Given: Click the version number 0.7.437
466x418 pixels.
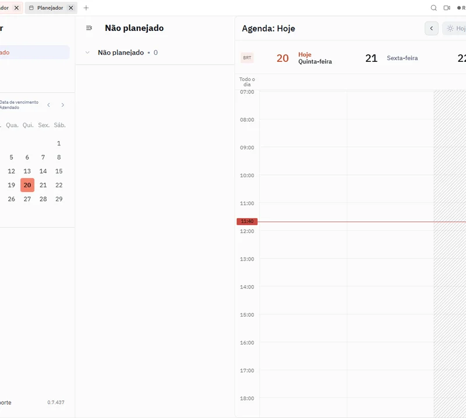Looking at the screenshot, I should point(56,402).
